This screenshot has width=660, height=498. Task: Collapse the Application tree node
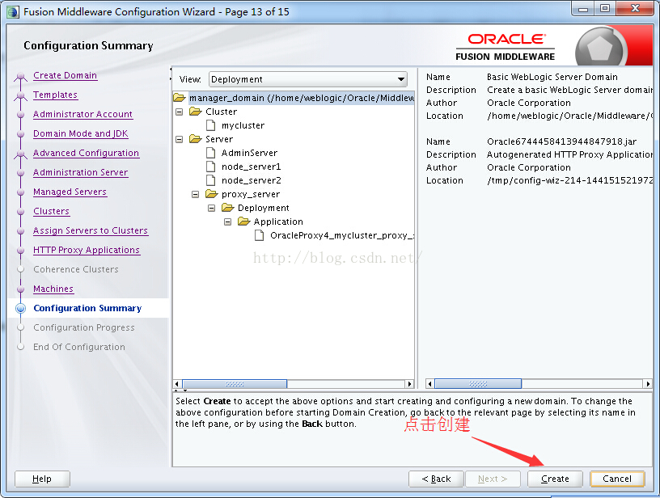tap(228, 222)
